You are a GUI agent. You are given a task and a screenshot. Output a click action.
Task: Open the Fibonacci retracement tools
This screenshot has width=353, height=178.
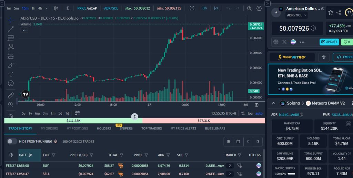click(x=11, y=38)
